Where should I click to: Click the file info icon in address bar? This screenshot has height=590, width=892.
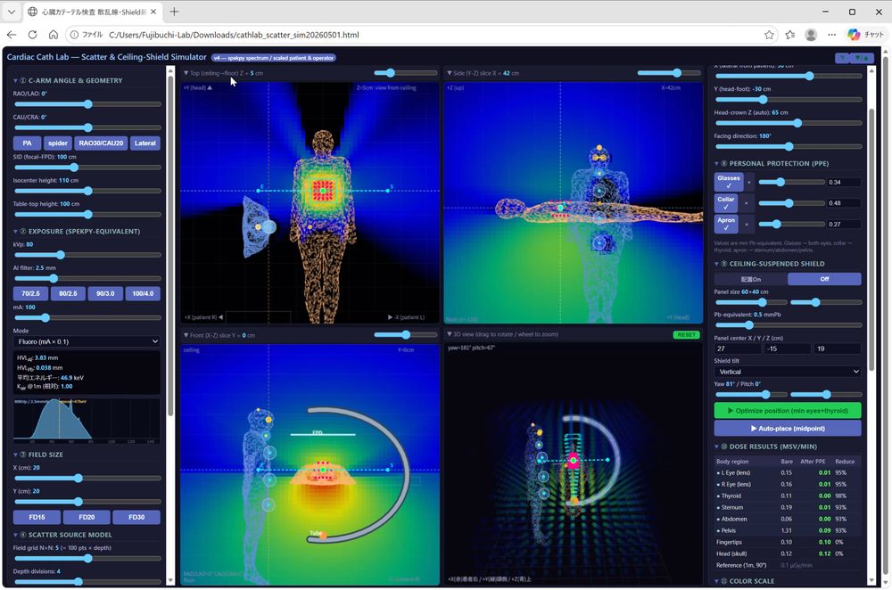(75, 35)
